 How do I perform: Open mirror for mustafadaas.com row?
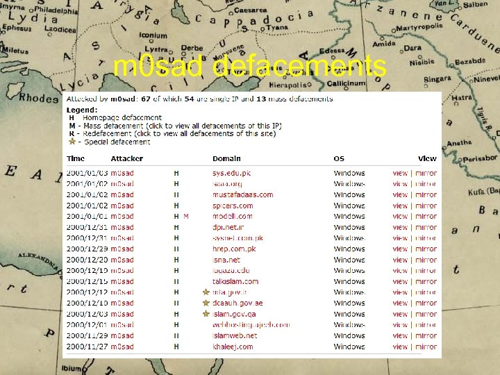pyautogui.click(x=426, y=194)
